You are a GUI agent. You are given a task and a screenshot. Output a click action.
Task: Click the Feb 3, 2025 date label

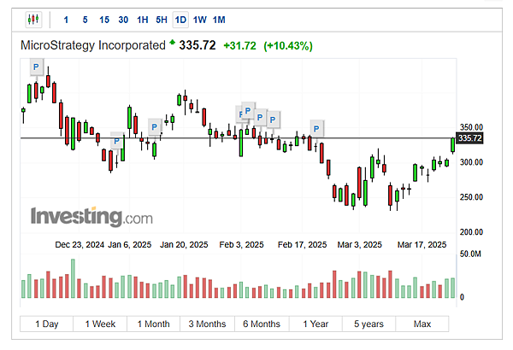pos(241,245)
